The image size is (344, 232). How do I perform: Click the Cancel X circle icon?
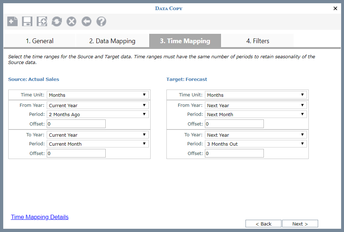point(72,22)
